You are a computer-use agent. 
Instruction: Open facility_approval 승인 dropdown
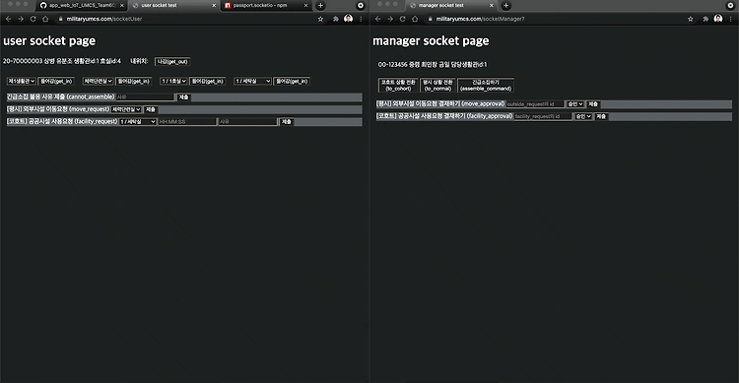(583, 116)
